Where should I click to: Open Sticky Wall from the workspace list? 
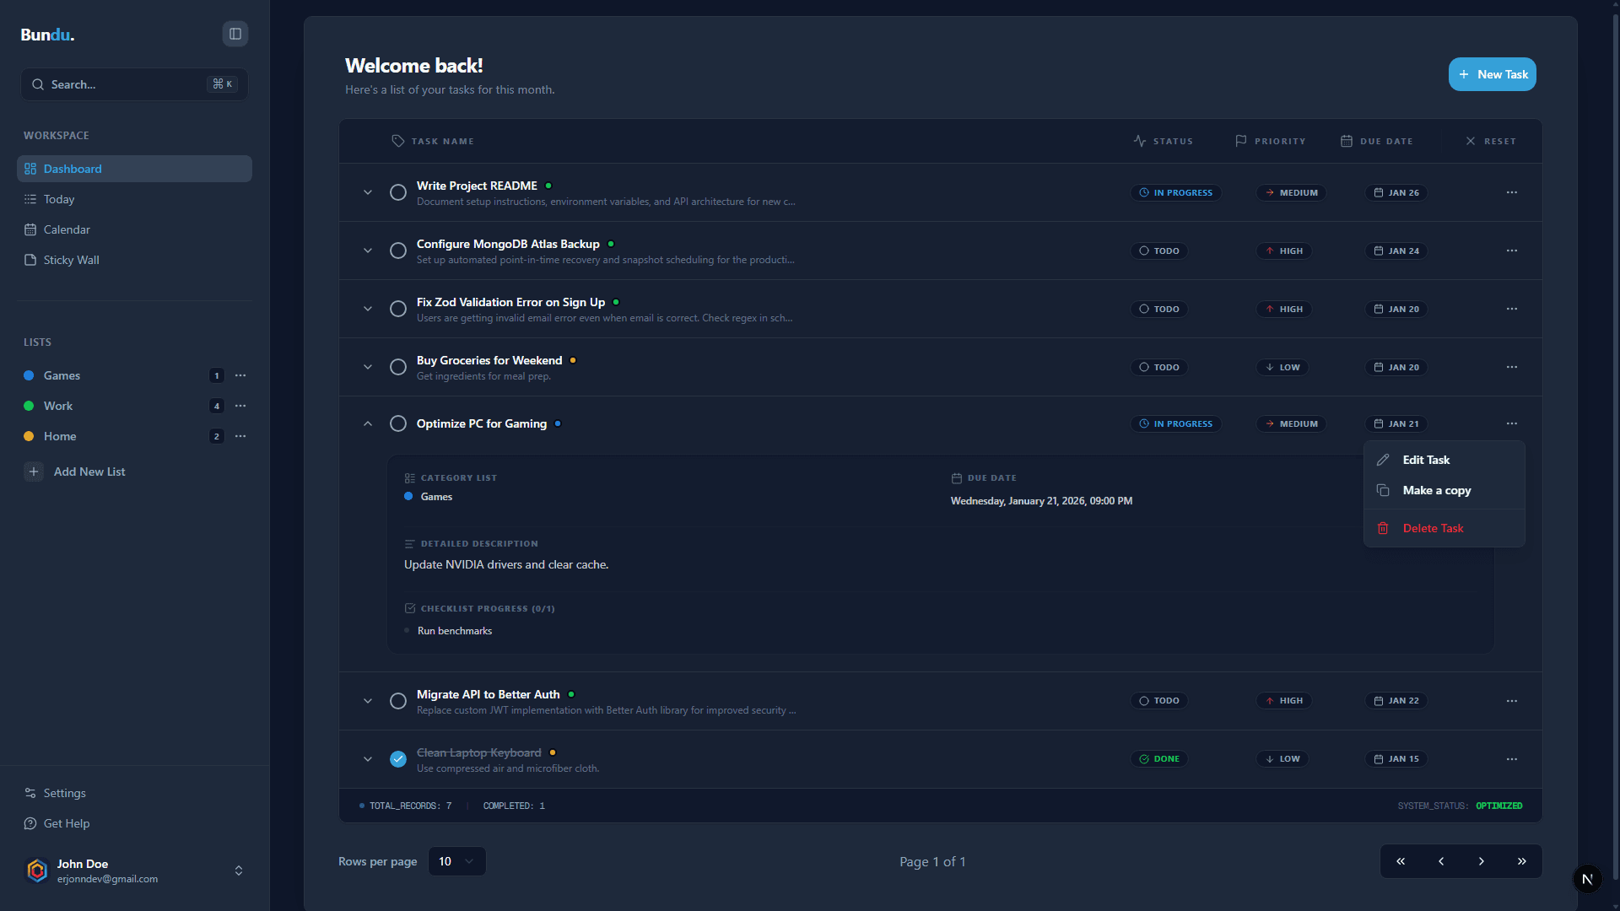pos(30,260)
